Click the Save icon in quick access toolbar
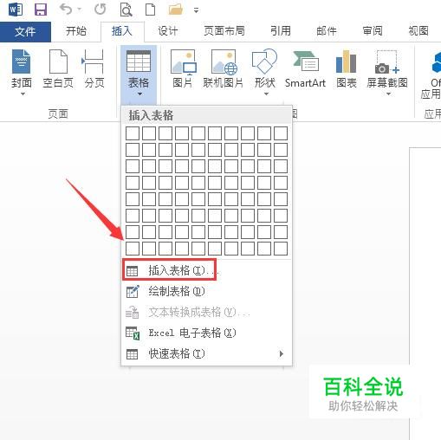 tap(41, 10)
